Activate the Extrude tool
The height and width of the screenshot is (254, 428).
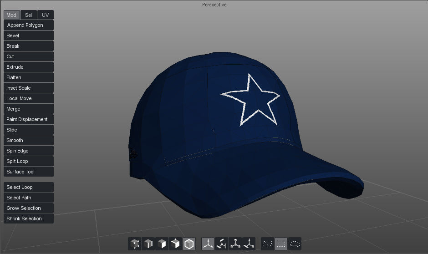pyautogui.click(x=29, y=67)
